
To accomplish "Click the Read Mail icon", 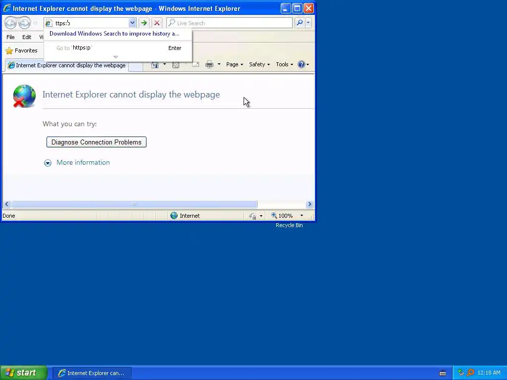I will click(196, 65).
